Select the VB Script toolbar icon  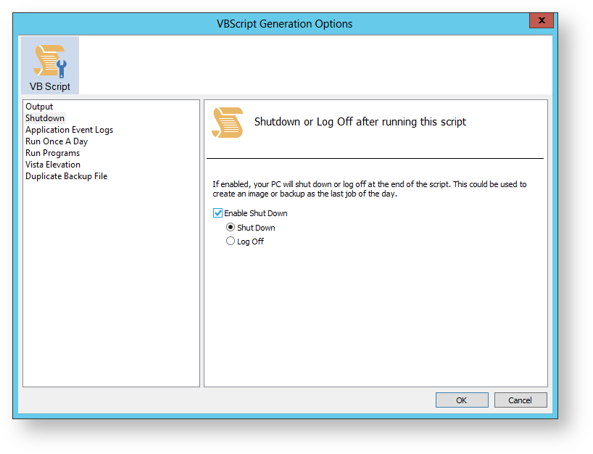pyautogui.click(x=50, y=65)
